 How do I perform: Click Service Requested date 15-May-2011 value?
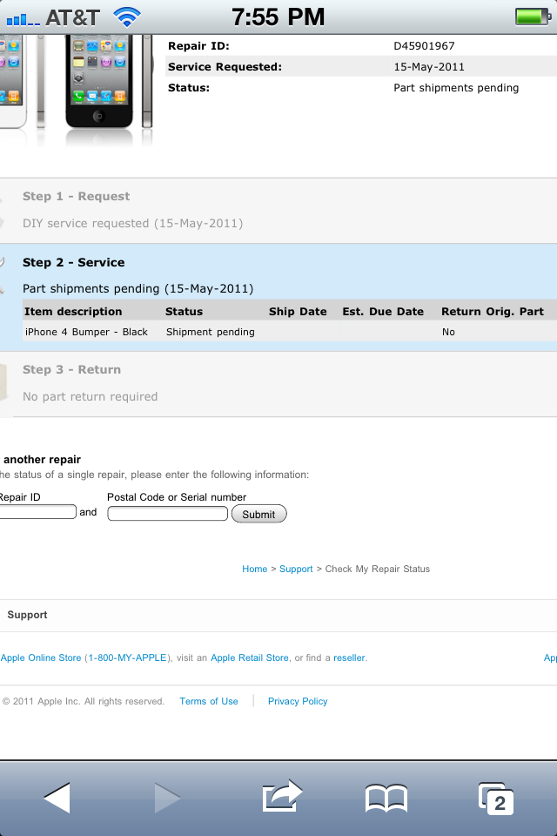pyautogui.click(x=429, y=67)
